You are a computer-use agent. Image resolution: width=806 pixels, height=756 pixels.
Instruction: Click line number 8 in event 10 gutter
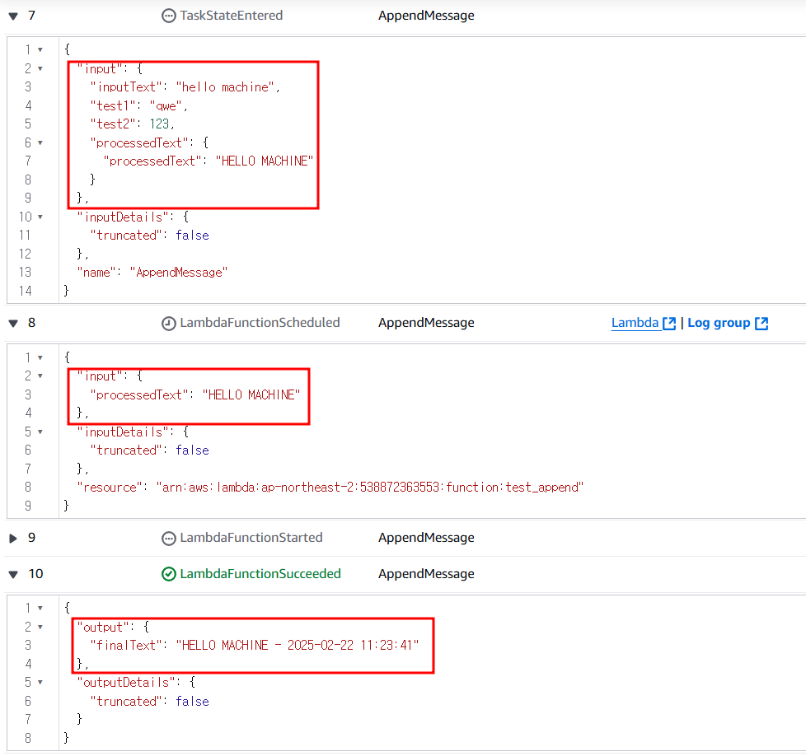(28, 739)
